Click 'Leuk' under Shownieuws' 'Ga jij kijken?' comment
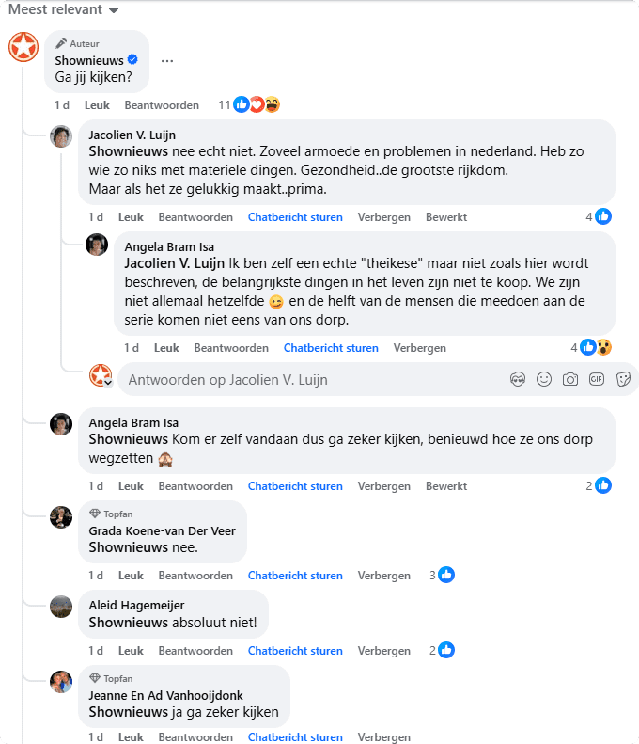 97,105
